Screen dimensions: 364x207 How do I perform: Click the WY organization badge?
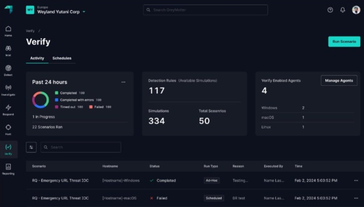click(x=30, y=10)
